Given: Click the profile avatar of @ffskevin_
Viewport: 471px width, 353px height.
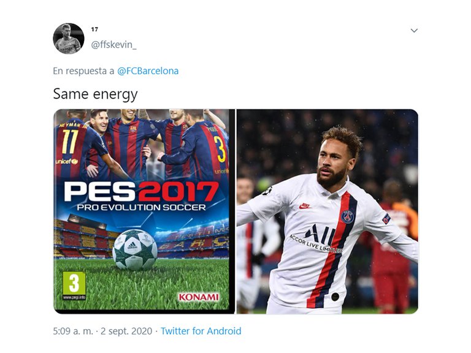Looking at the screenshot, I should click(69, 39).
